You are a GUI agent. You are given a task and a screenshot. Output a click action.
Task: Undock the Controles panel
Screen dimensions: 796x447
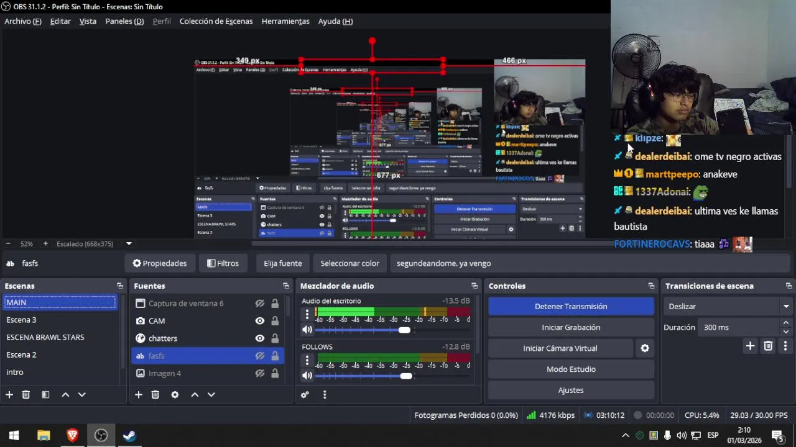coord(651,286)
